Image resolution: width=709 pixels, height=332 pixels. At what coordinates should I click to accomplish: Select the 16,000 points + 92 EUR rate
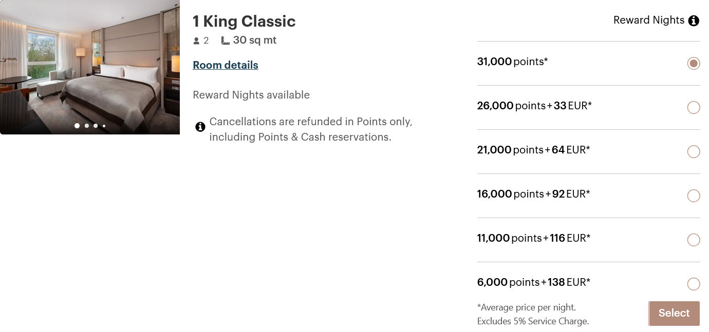click(694, 196)
